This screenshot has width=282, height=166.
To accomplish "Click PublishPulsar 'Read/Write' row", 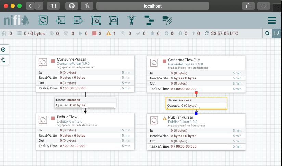I will [x=196, y=136].
